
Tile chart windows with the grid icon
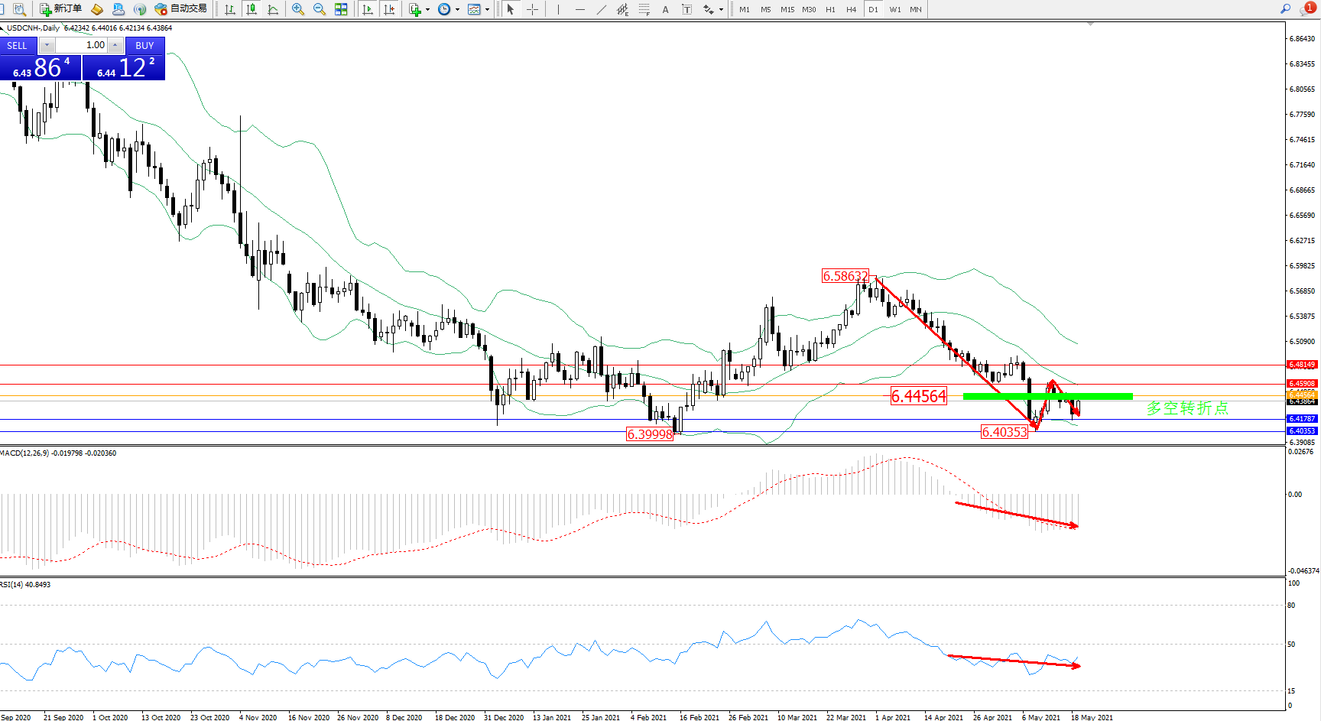pos(341,9)
